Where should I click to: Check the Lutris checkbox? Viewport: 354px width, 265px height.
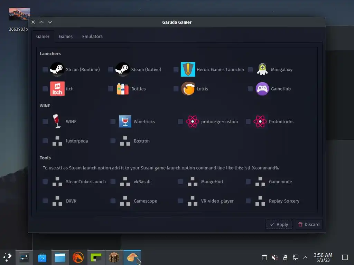pos(176,89)
